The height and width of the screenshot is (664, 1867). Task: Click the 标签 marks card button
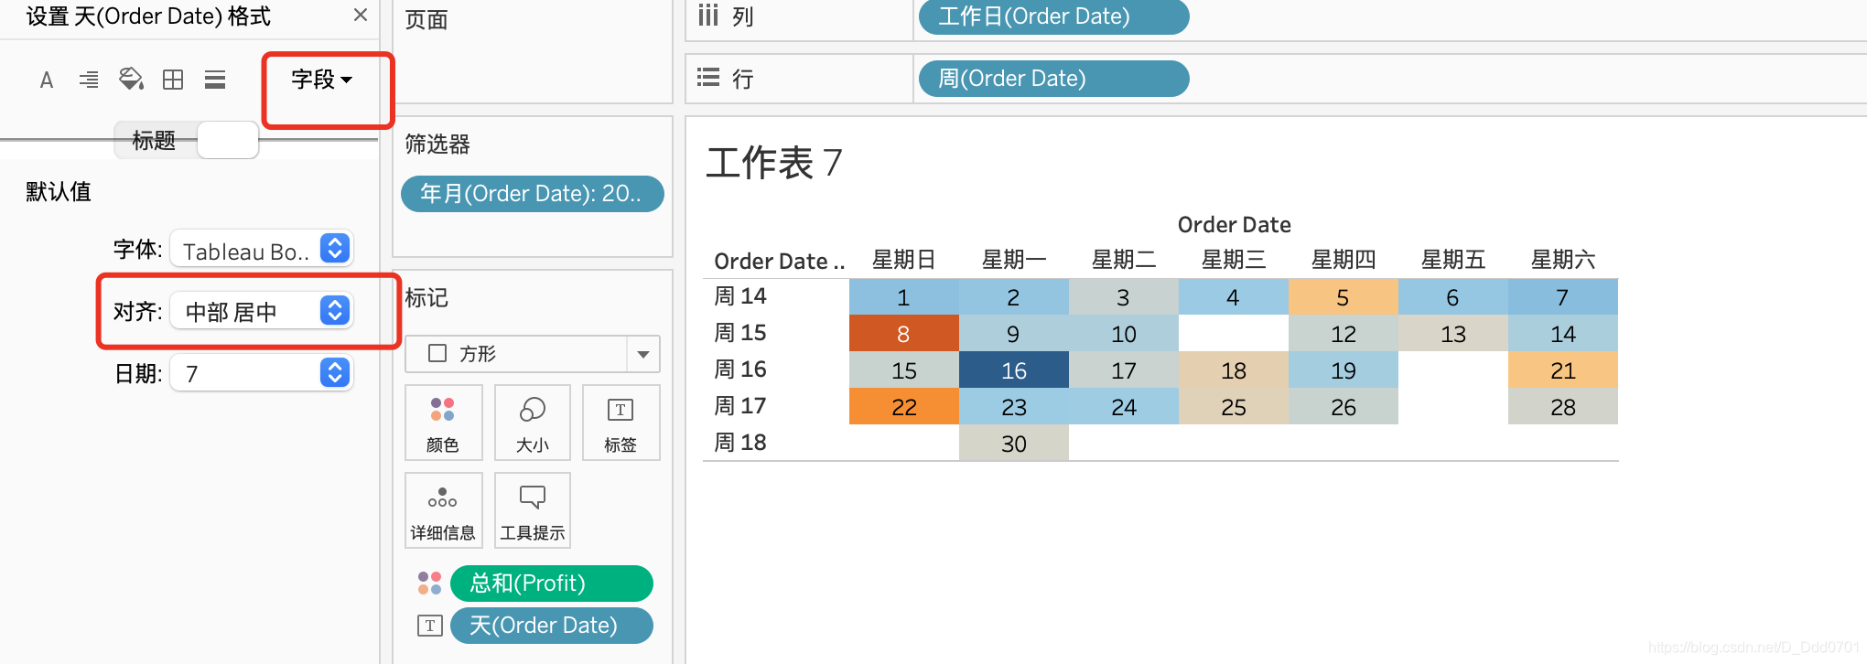(621, 423)
